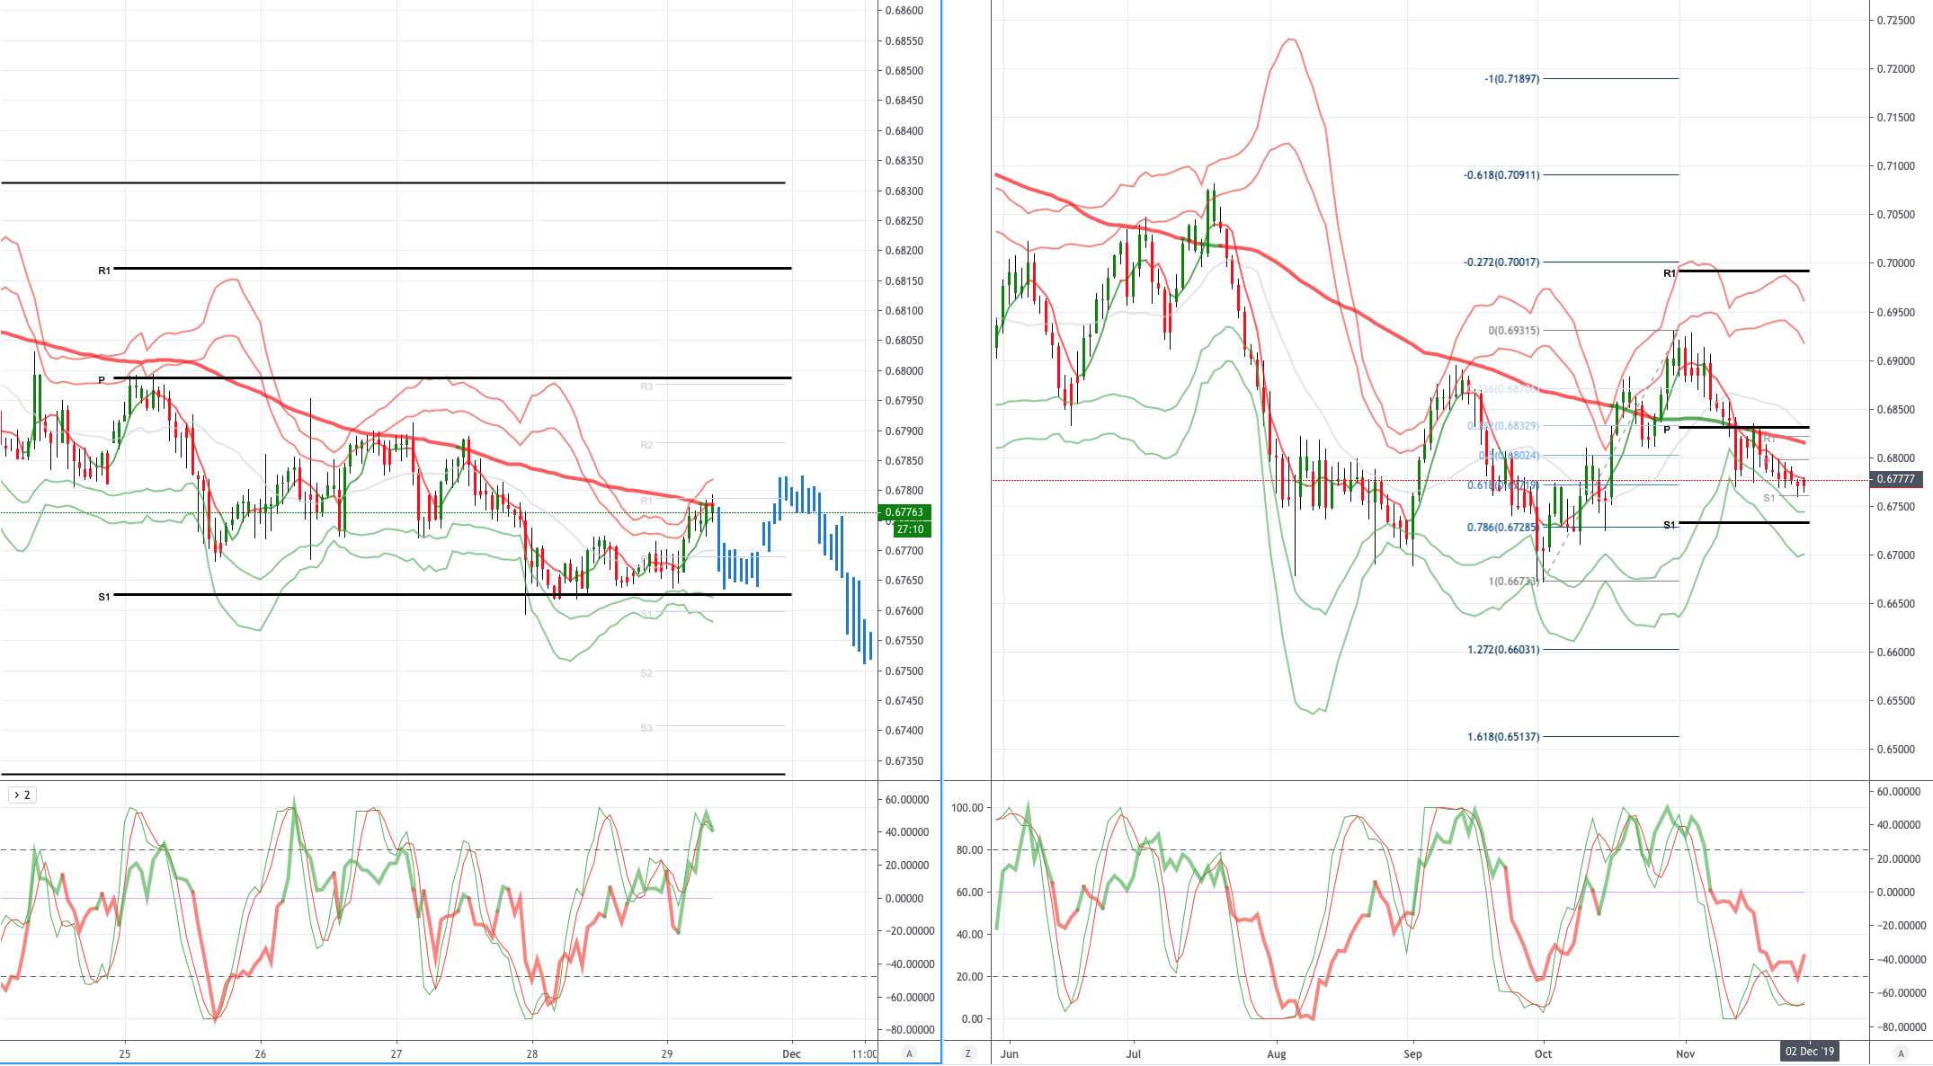1933x1066 pixels.
Task: Select the 29 date on left time axis
Action: tap(666, 1053)
